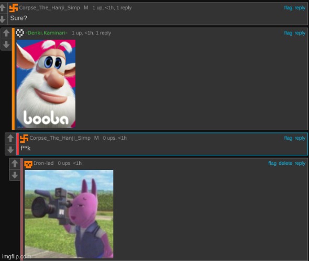Reply to -Denki.Kaminari-'s comment

(x=300, y=33)
